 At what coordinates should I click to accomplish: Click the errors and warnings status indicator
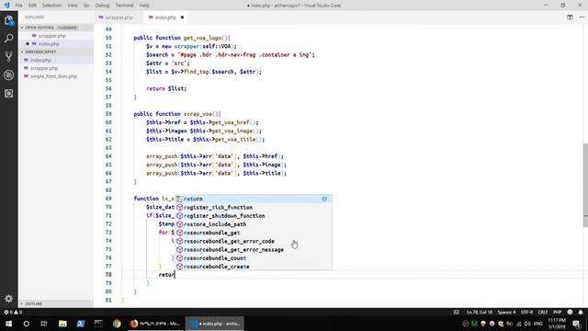(x=13, y=312)
